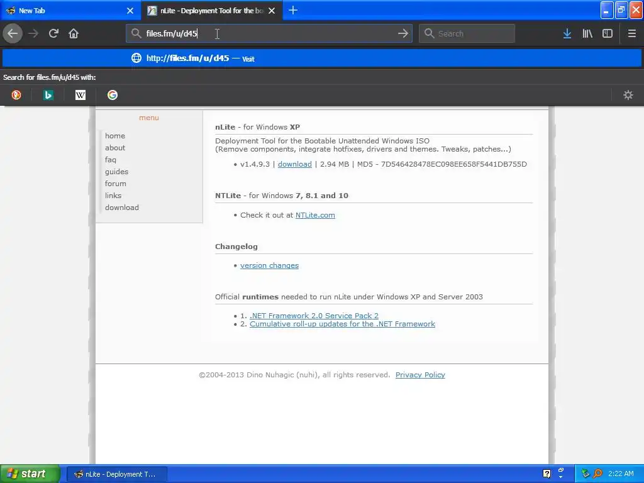644x483 pixels.
Task: Open the about menu item
Action: coord(115,147)
